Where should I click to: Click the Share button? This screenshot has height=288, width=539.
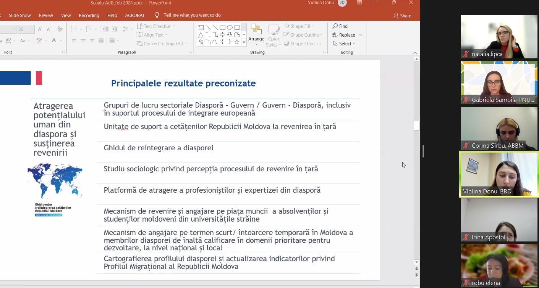pyautogui.click(x=403, y=16)
